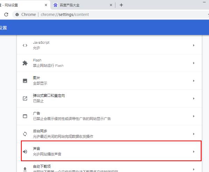Screen dimensions: 209x172
Task: Click the 自动下载项 setting title
Action: click(42, 166)
